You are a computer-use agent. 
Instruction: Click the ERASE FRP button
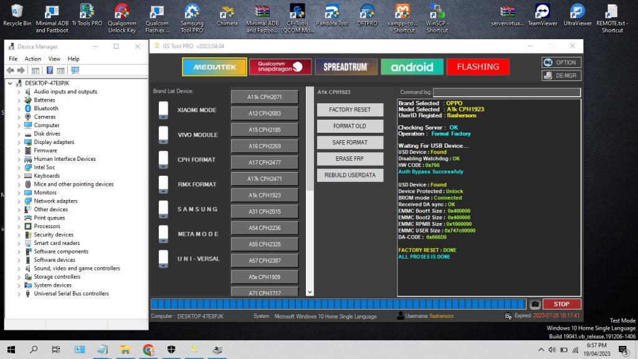click(x=350, y=158)
